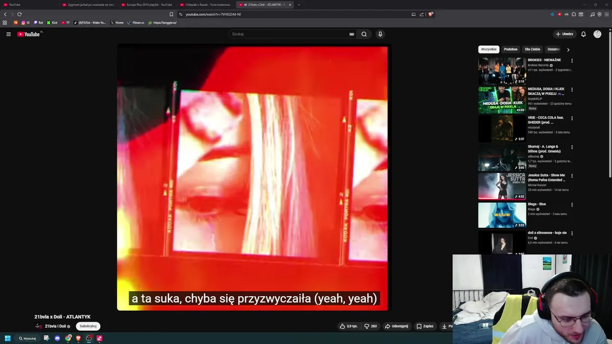Open Filman.cc bookmark
The width and height of the screenshot is (612, 344).
point(136,22)
